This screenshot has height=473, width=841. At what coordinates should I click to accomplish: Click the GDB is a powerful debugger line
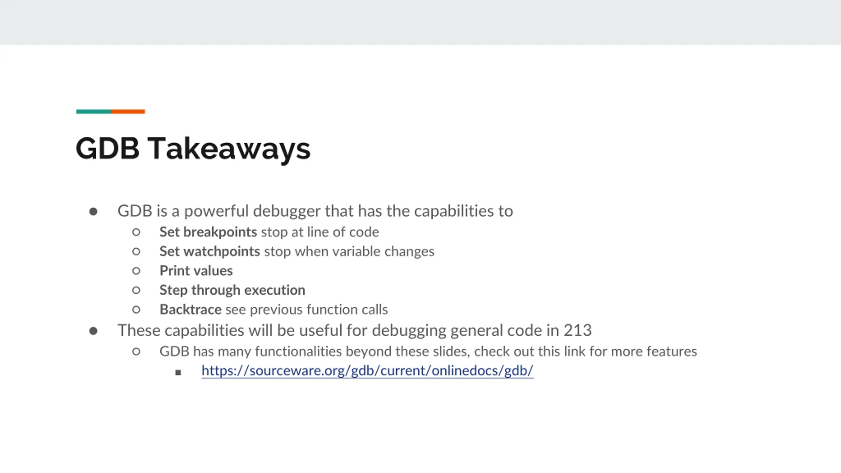click(x=315, y=211)
